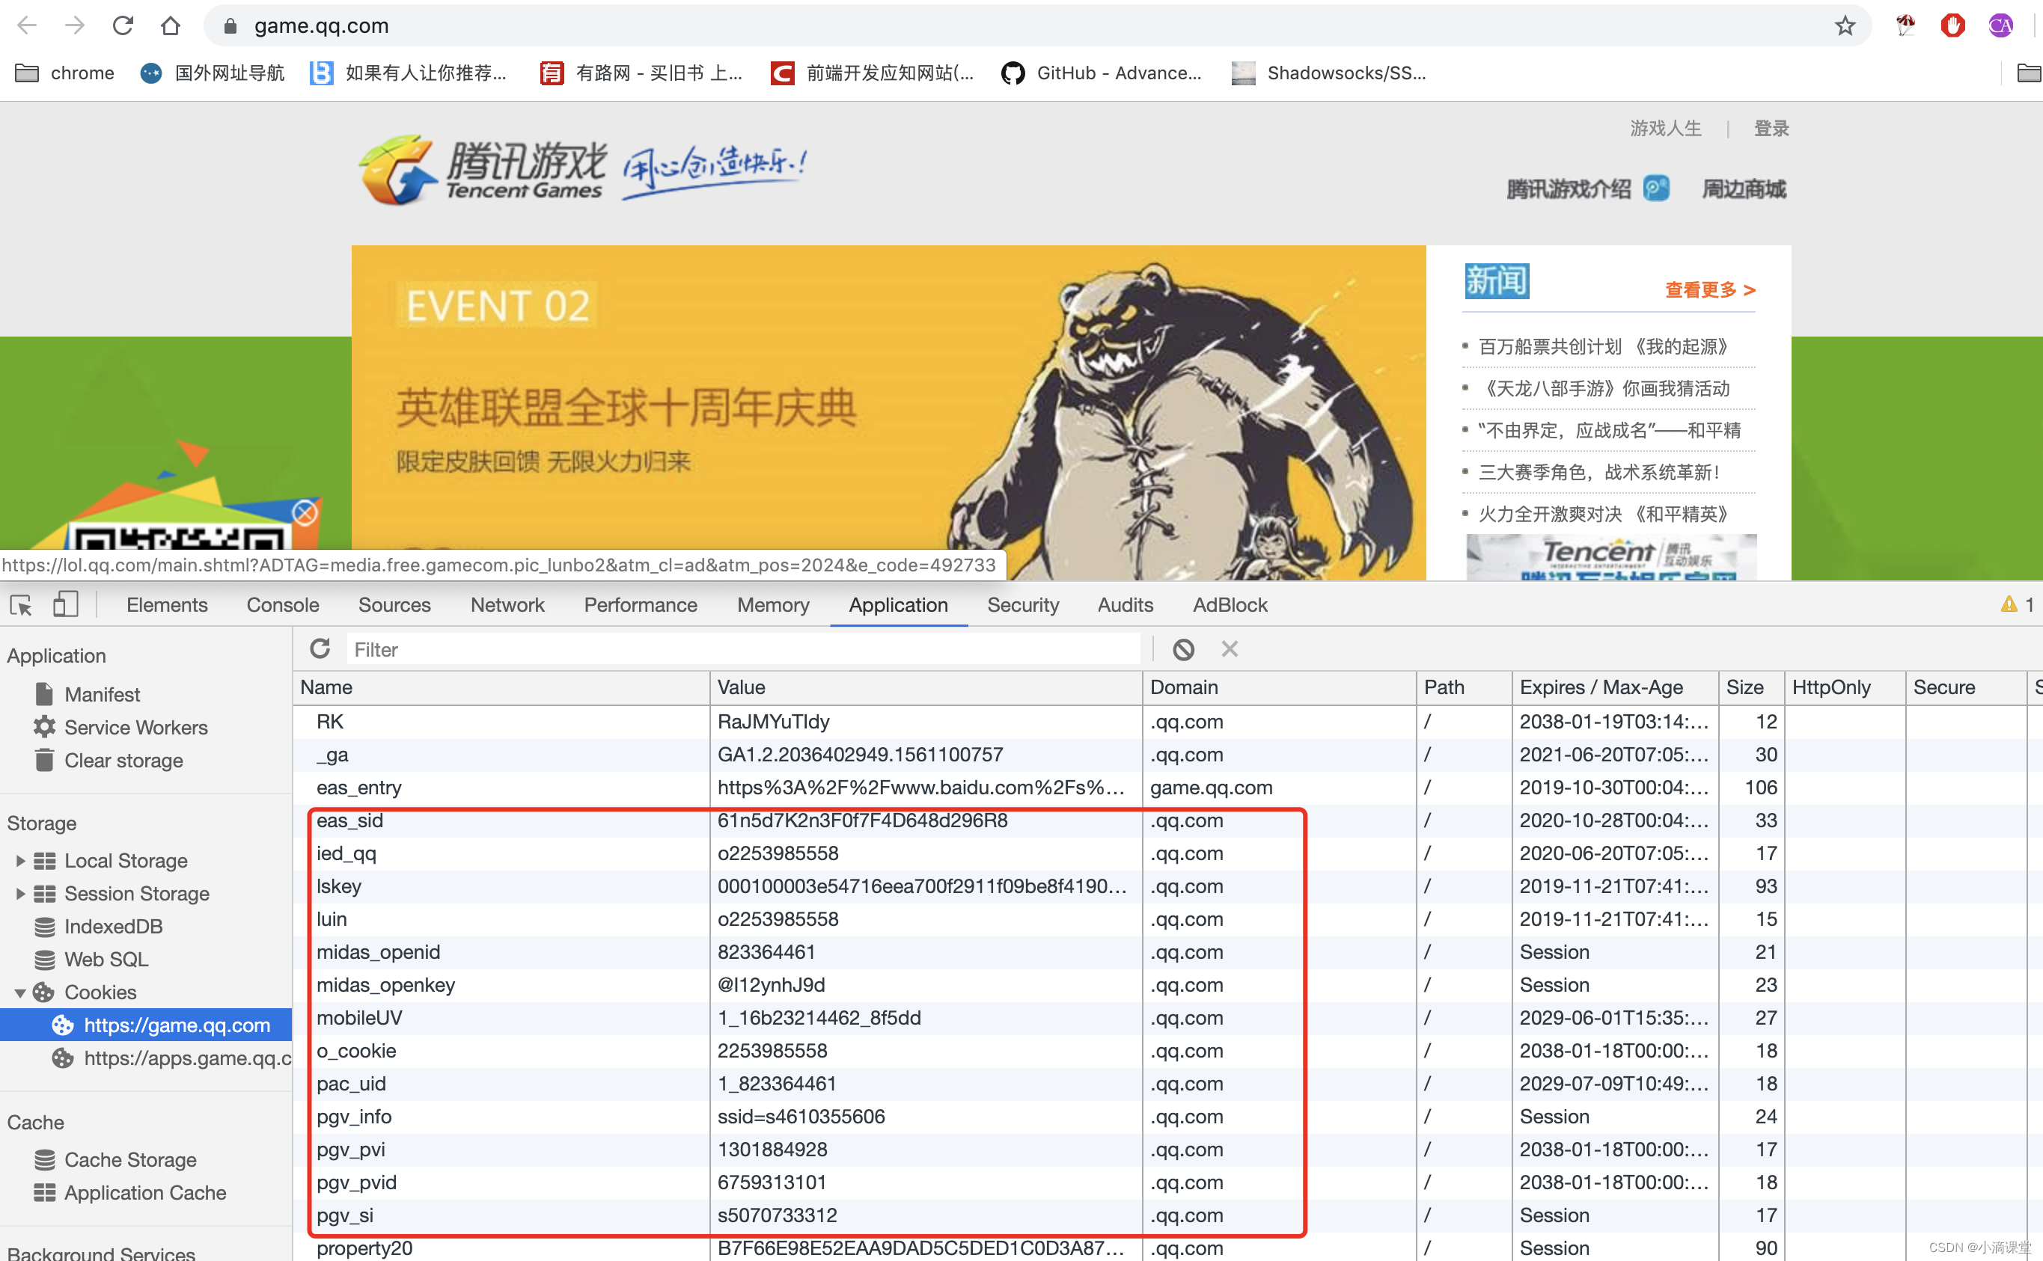Close the QR code popup
Image resolution: width=2043 pixels, height=1261 pixels.
click(305, 512)
